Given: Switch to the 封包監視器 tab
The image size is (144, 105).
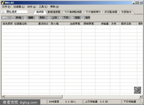Looking at the screenshot, I should pyautogui.click(x=111, y=12).
